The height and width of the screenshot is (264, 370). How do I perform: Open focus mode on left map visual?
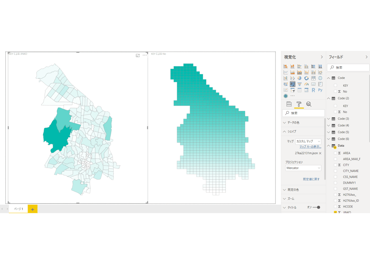pyautogui.click(x=138, y=55)
